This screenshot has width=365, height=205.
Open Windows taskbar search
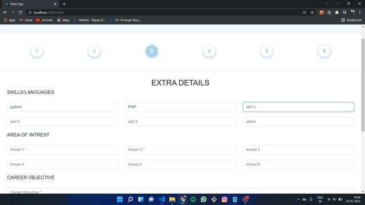[x=131, y=199]
